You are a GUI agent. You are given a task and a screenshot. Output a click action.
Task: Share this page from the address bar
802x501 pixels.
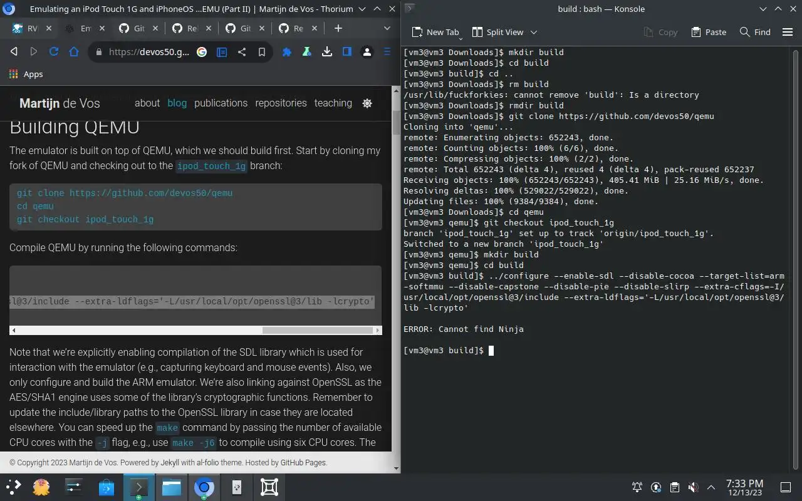coord(242,52)
